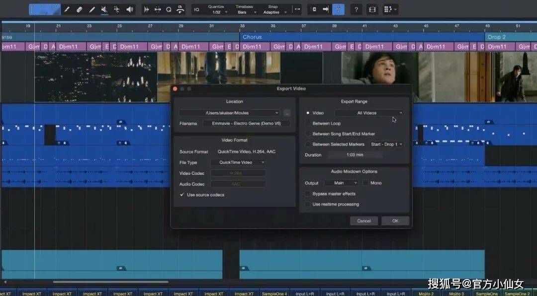Click the Cancel button
537x296 pixels.
[x=363, y=221]
